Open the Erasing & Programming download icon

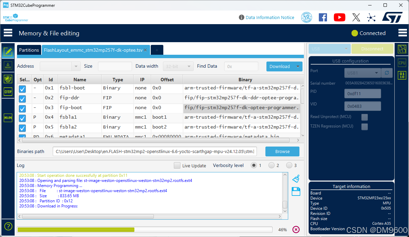click(8, 66)
